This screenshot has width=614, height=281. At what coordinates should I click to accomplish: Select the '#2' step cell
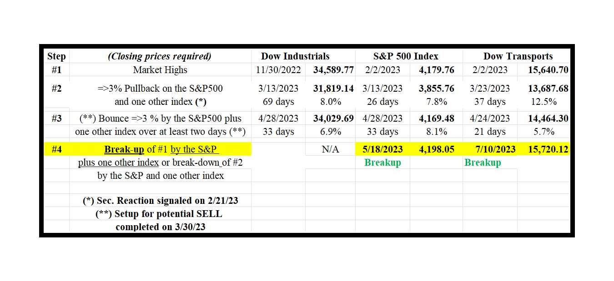(x=56, y=89)
